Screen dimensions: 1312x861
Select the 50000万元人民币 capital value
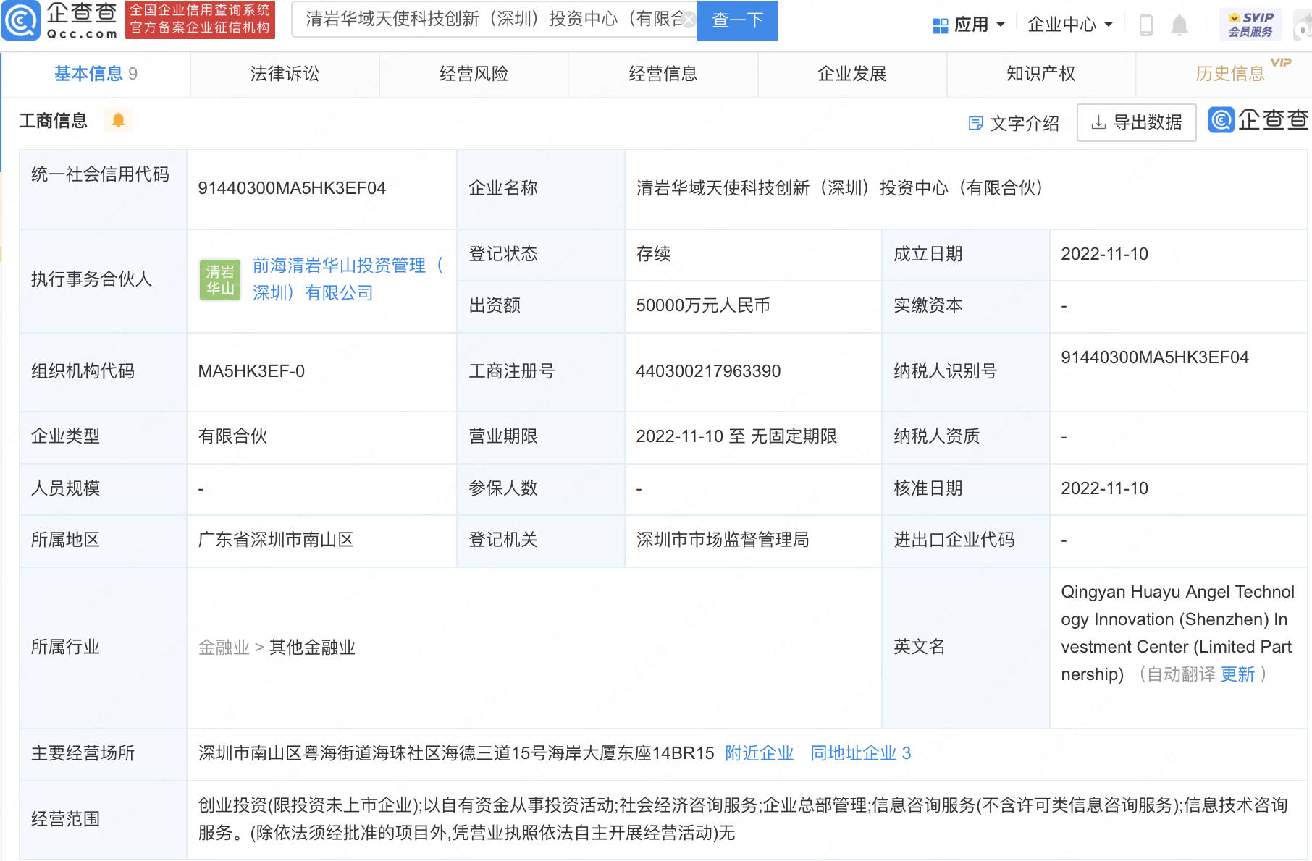[x=702, y=305]
